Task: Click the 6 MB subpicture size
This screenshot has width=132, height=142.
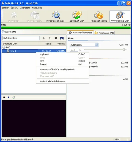Action: pos(126,79)
